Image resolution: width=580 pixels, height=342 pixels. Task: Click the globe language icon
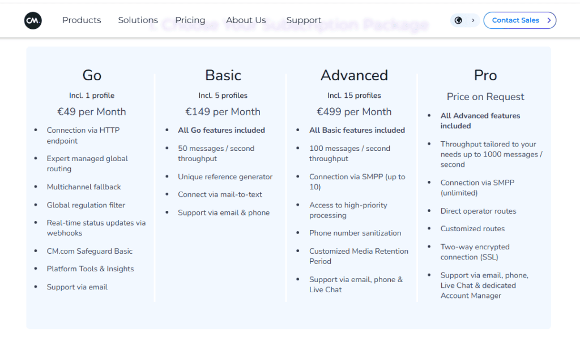click(x=459, y=20)
